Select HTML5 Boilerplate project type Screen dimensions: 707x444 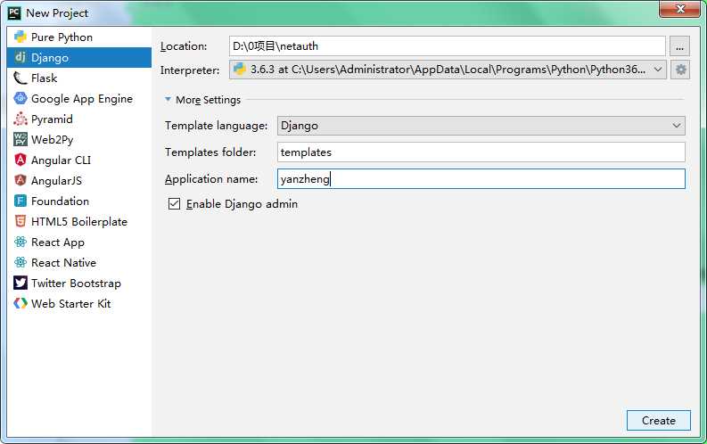79,221
